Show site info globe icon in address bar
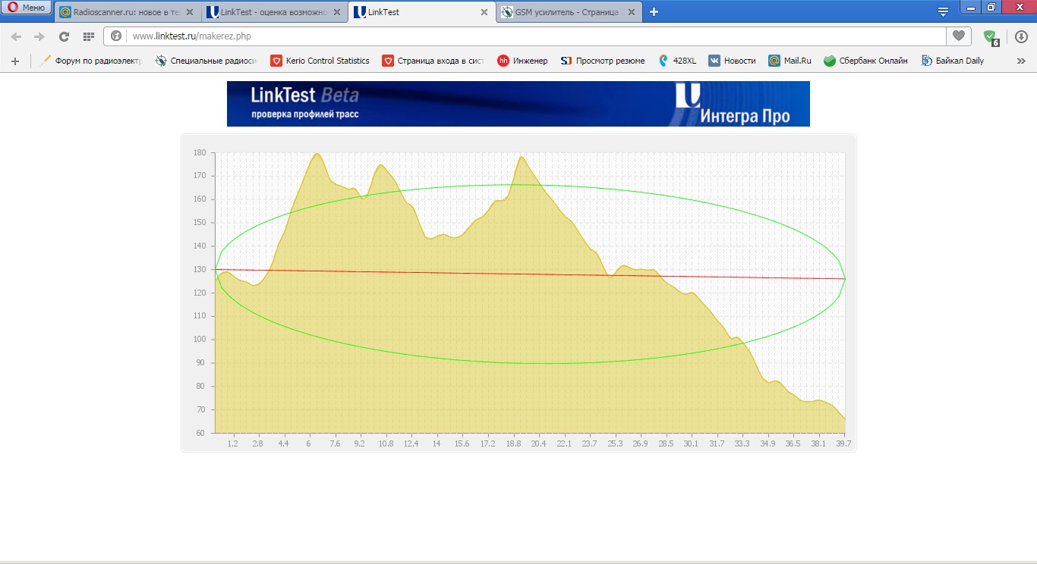Viewport: 1037px width, 564px height. [117, 36]
